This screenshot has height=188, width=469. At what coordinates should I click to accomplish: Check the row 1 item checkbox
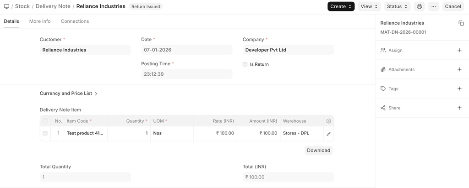click(45, 133)
